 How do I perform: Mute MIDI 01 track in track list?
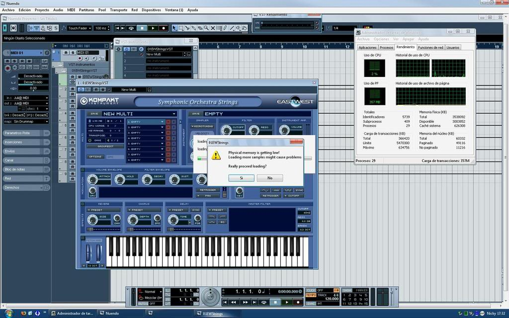click(66, 53)
